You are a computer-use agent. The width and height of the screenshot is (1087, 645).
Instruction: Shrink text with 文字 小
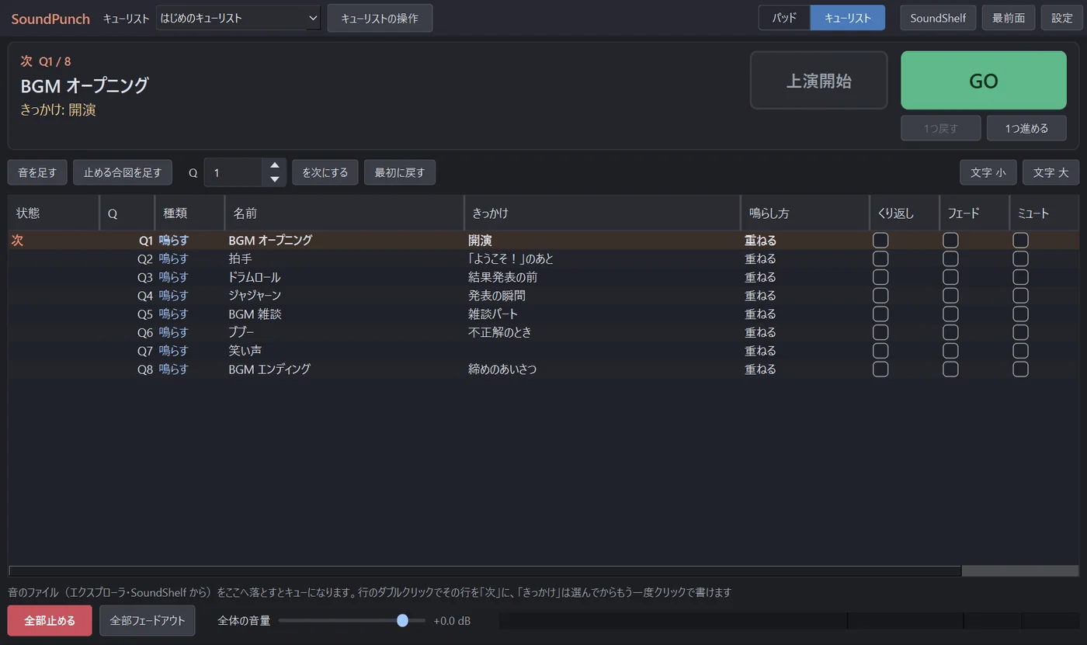(x=988, y=172)
